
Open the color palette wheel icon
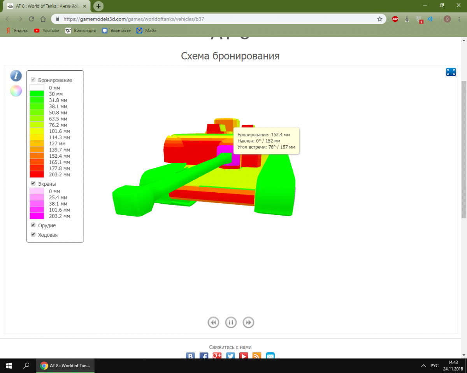(x=16, y=91)
